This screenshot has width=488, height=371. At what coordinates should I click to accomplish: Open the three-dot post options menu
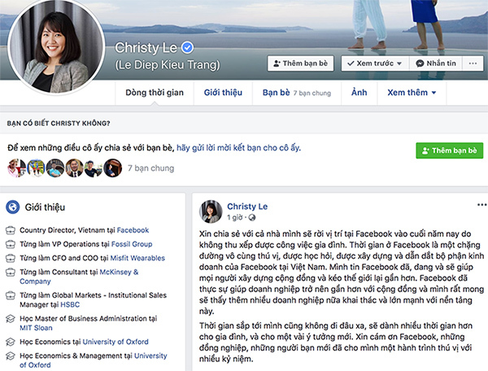point(481,205)
